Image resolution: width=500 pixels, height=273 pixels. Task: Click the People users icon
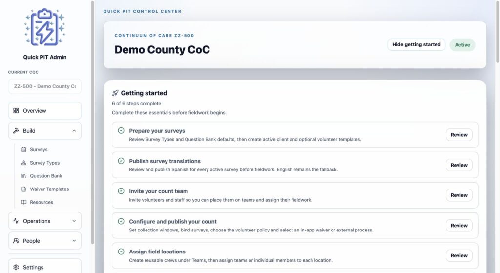point(16,241)
